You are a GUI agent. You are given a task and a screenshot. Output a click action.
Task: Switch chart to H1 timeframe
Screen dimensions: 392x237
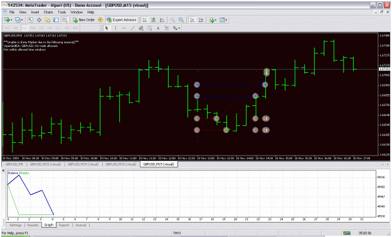point(41,28)
